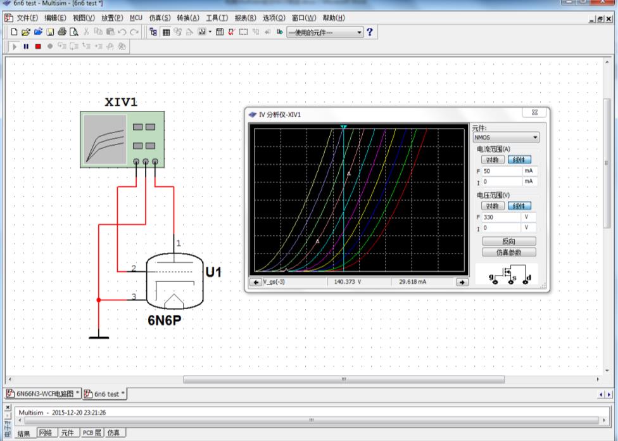Move cursor left with arrow button
Image resolution: width=618 pixels, height=441 pixels.
click(256, 282)
